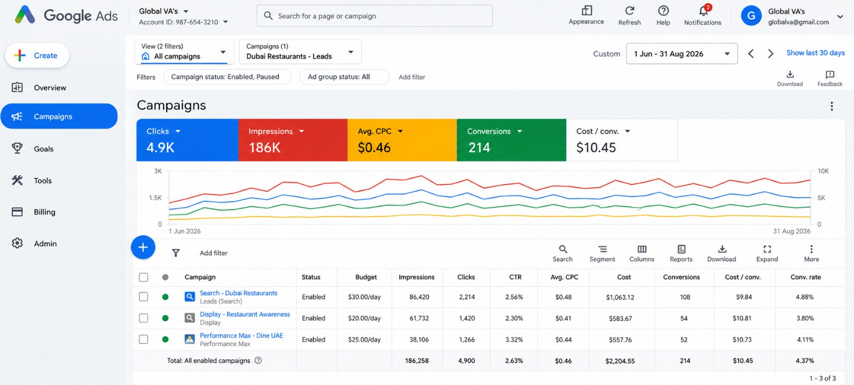Click the Google Ads logo
Screen dimensions: 854x385
tap(67, 15)
